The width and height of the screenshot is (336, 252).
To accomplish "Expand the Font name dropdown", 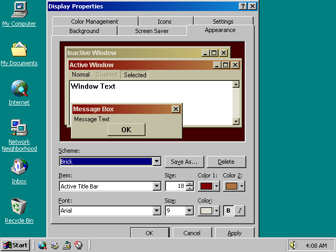I will point(157,211).
